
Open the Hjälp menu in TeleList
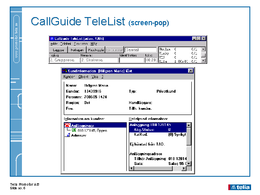tap(94, 43)
